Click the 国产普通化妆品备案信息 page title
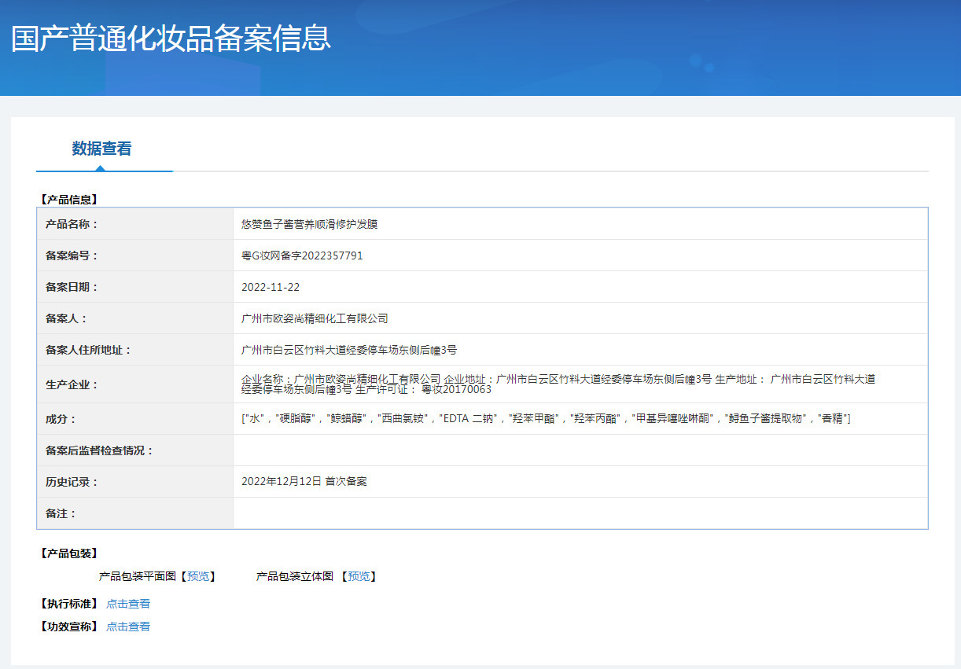The height and width of the screenshot is (669, 961). (171, 39)
